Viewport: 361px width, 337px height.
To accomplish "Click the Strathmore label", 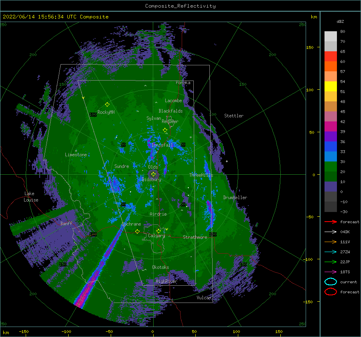I will pos(195,237).
